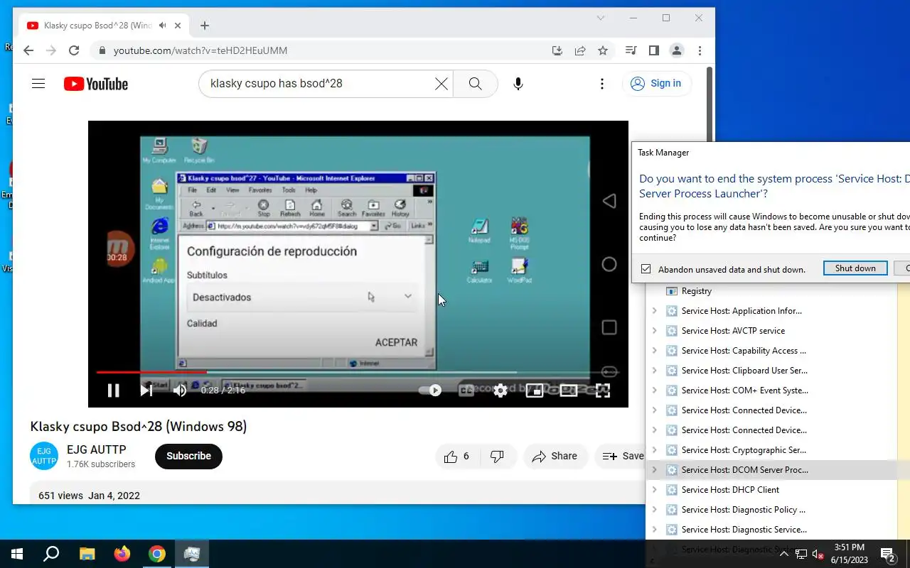Dislike the video

pyautogui.click(x=497, y=457)
